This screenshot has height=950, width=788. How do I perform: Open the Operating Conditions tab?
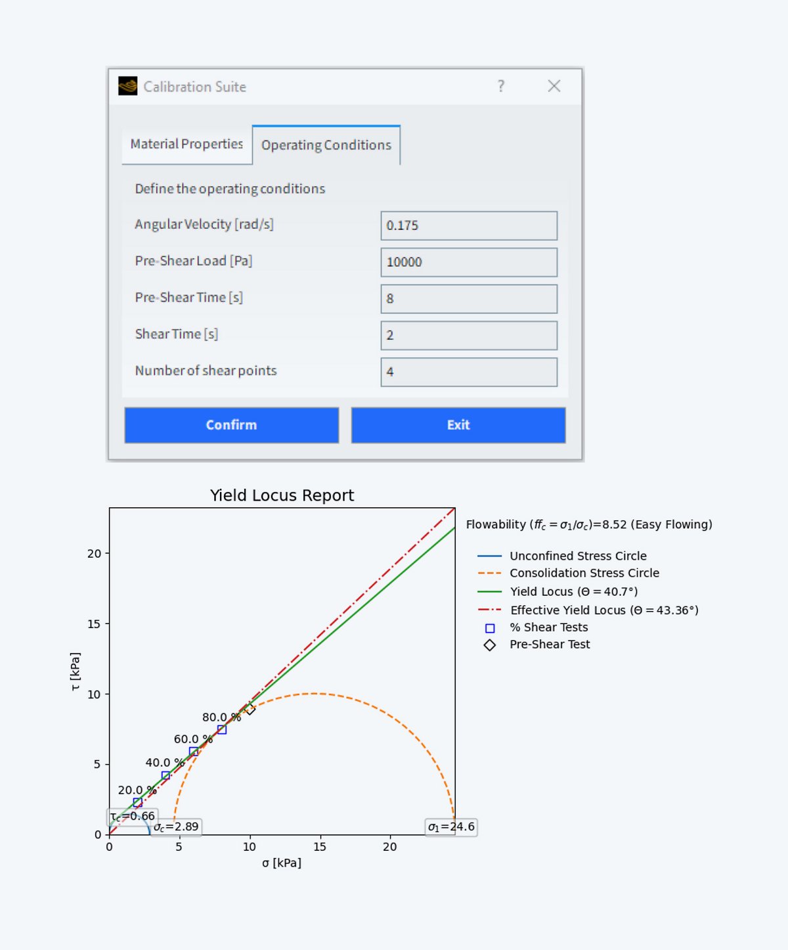[x=325, y=145]
